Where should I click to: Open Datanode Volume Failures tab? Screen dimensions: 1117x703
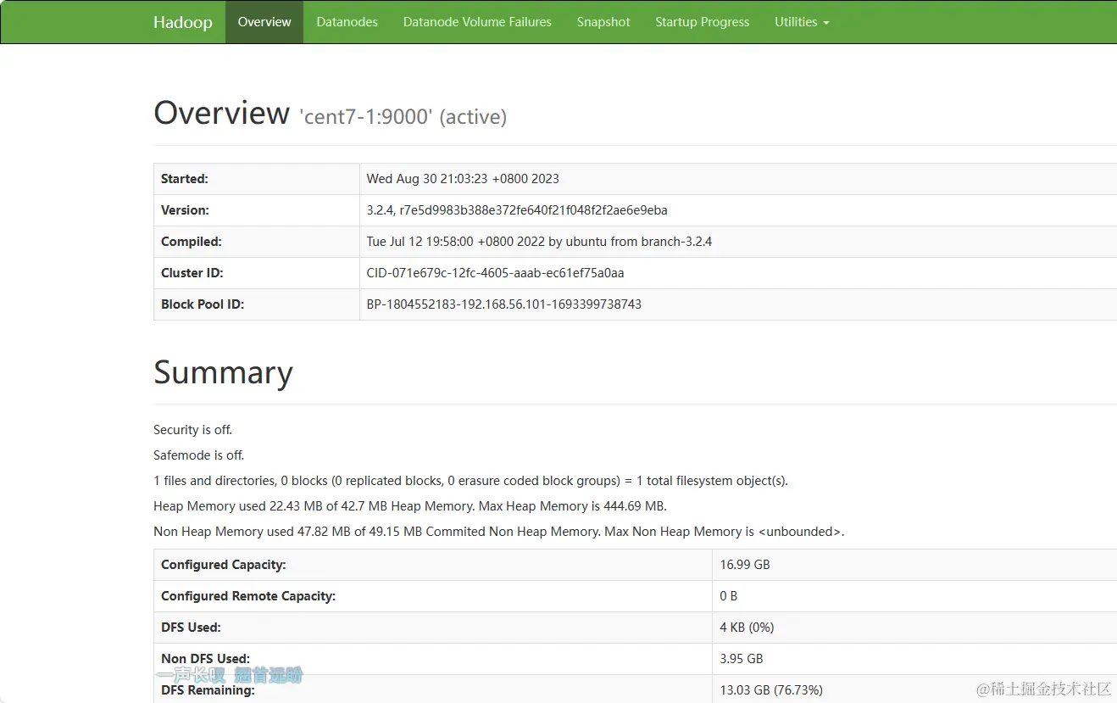click(x=477, y=22)
